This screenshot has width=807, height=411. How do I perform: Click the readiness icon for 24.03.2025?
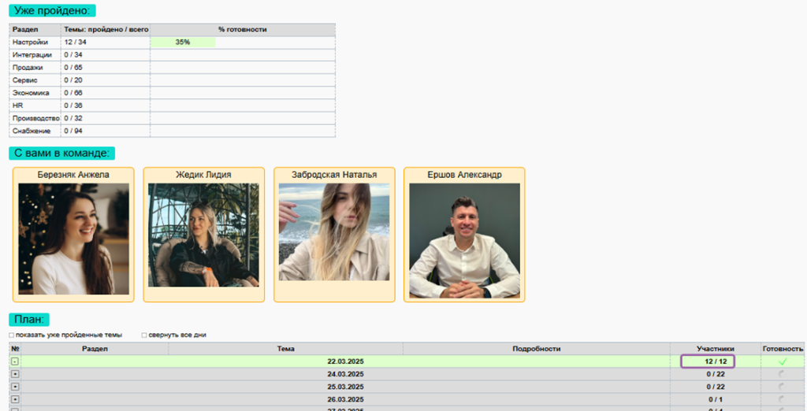click(x=783, y=374)
